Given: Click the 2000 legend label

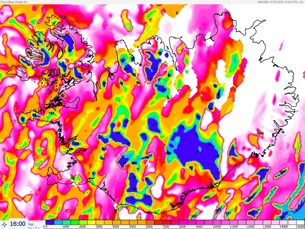Looking at the screenshot, I should (82, 227).
